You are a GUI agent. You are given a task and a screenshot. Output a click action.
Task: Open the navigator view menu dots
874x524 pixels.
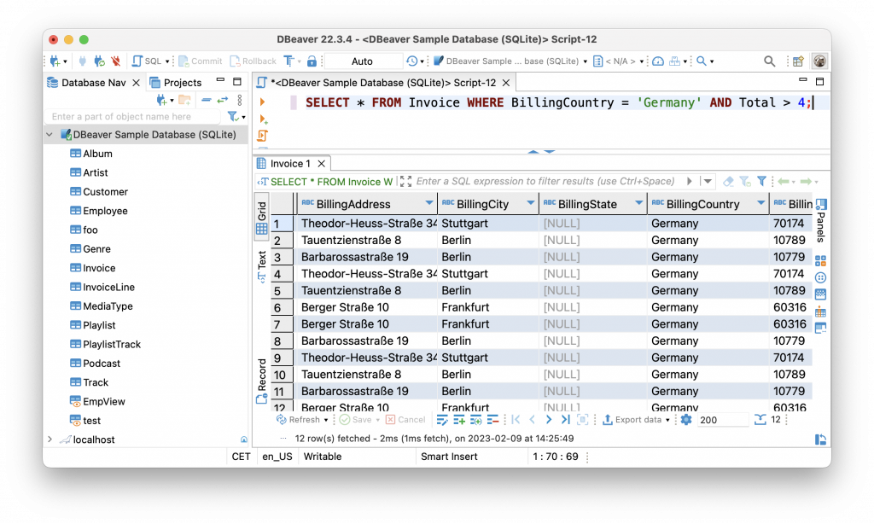(x=240, y=100)
